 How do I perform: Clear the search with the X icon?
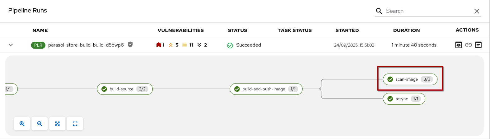[477, 11]
